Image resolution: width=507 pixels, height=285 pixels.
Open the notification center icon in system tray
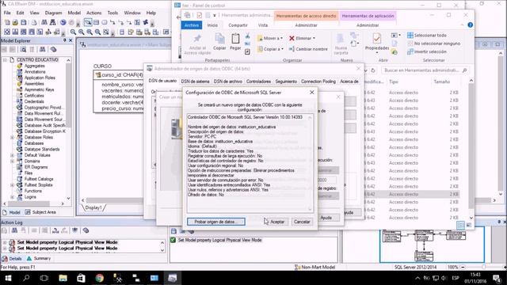pyautogui.click(x=497, y=278)
